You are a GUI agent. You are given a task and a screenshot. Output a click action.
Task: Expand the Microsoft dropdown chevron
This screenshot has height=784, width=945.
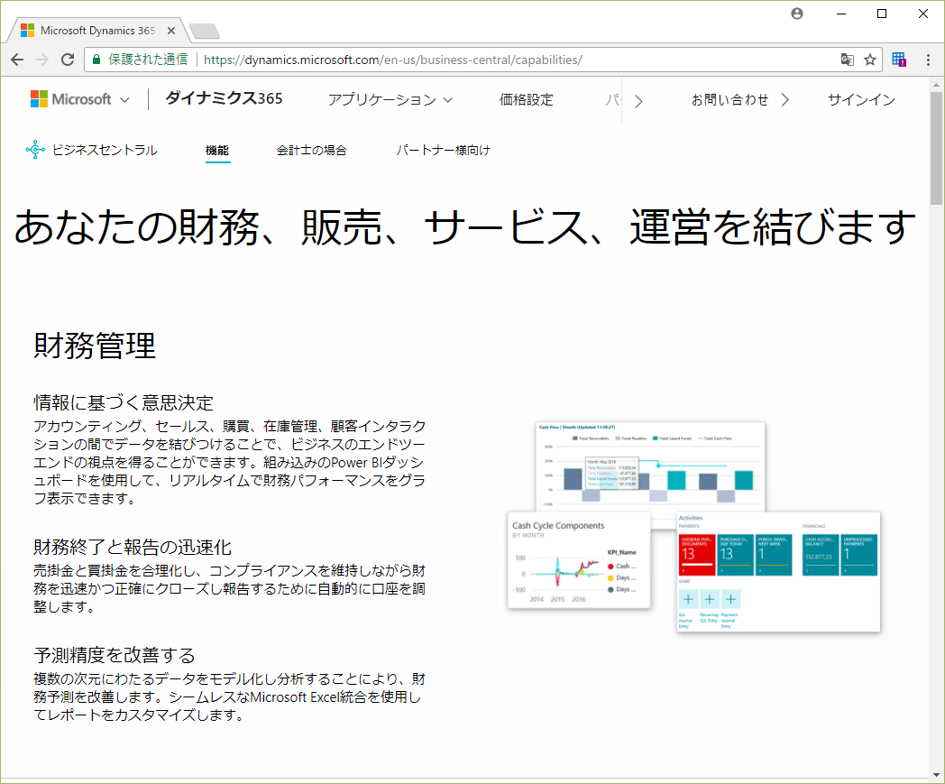124,100
